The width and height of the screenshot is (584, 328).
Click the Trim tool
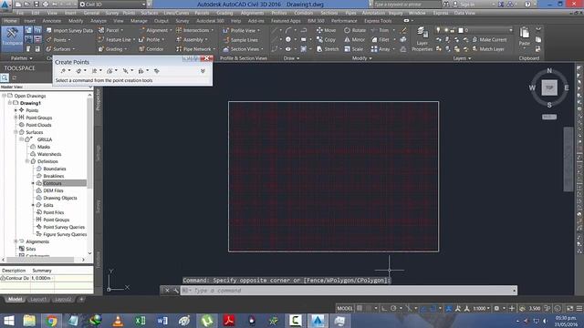[381, 30]
